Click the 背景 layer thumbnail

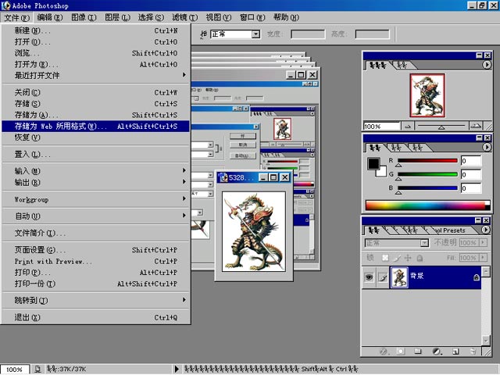pyautogui.click(x=399, y=277)
